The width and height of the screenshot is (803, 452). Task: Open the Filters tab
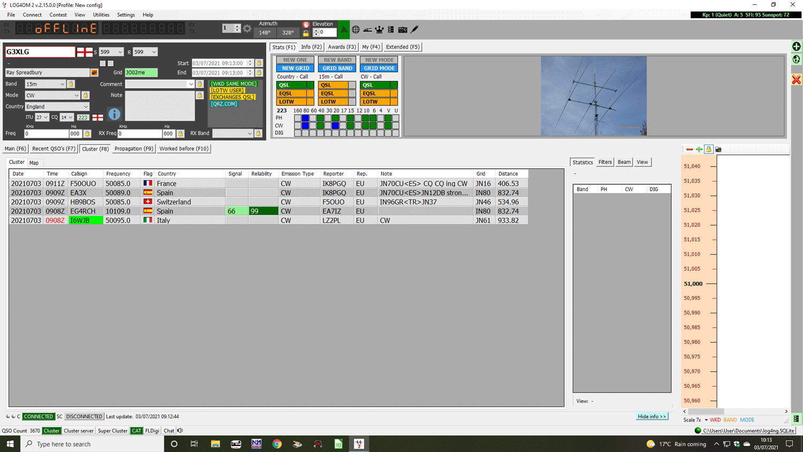coord(605,162)
